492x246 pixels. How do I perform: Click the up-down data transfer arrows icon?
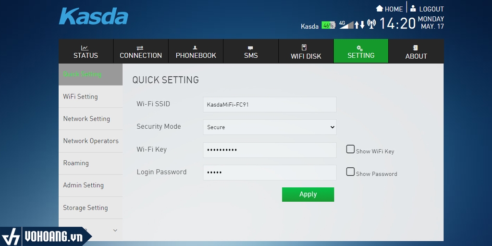[359, 25]
